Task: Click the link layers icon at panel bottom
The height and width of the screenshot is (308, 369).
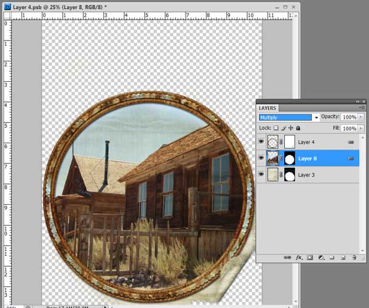Action: [287, 258]
